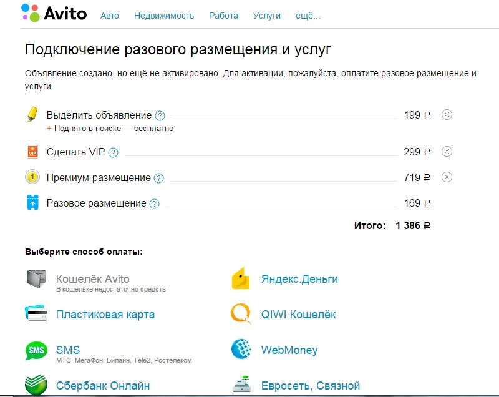Select Евросеть, Связной payment

click(x=311, y=386)
